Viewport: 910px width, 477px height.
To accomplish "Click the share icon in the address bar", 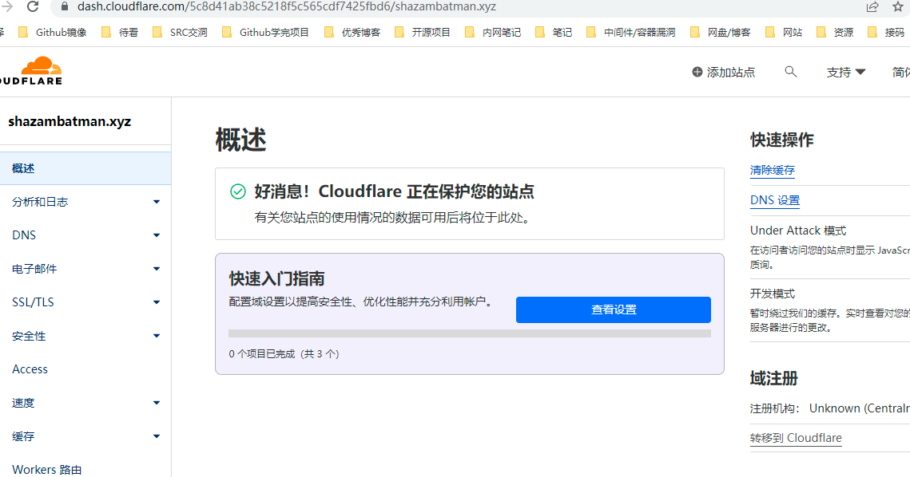I will click(872, 7).
